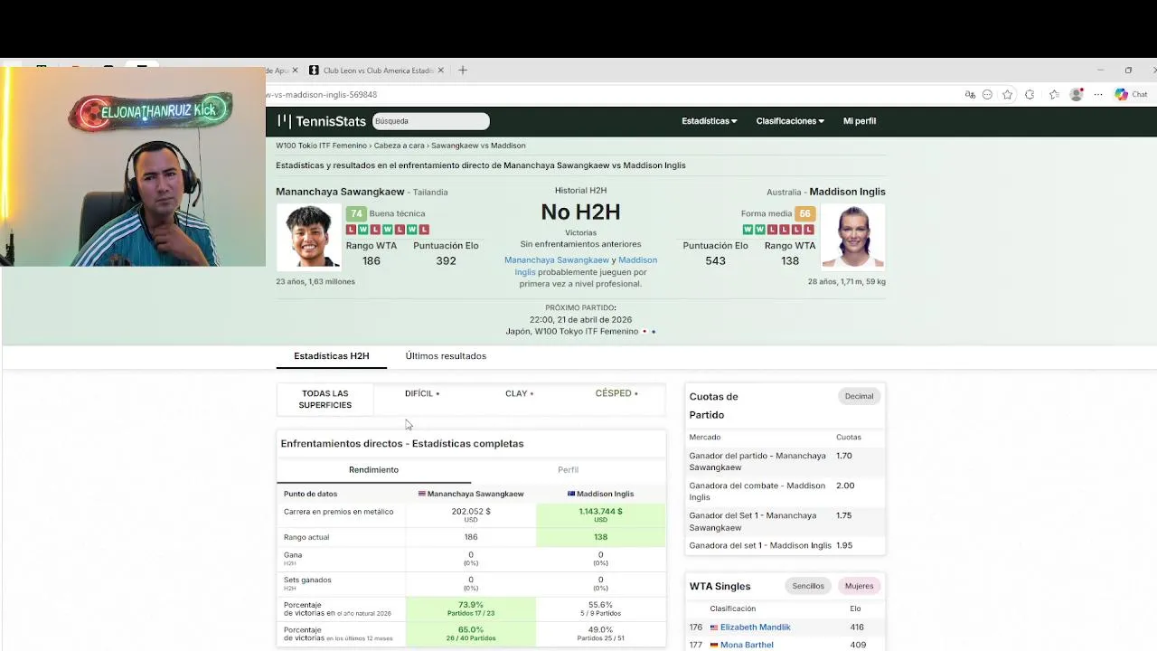
Task: Click Japón, W100 Tokyo ITF Femenino tournament text
Action: (x=572, y=332)
